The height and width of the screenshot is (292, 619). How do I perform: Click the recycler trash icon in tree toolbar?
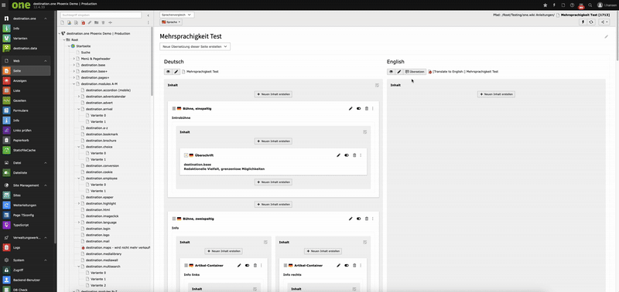[103, 22]
